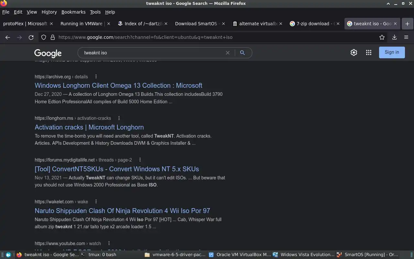Viewport: 414px width, 259px height.
Task: Open the View menu
Action: [32, 12]
